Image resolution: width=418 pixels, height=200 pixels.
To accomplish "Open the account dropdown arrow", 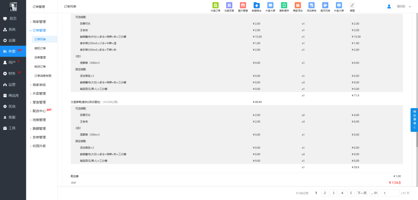I will (x=409, y=7).
